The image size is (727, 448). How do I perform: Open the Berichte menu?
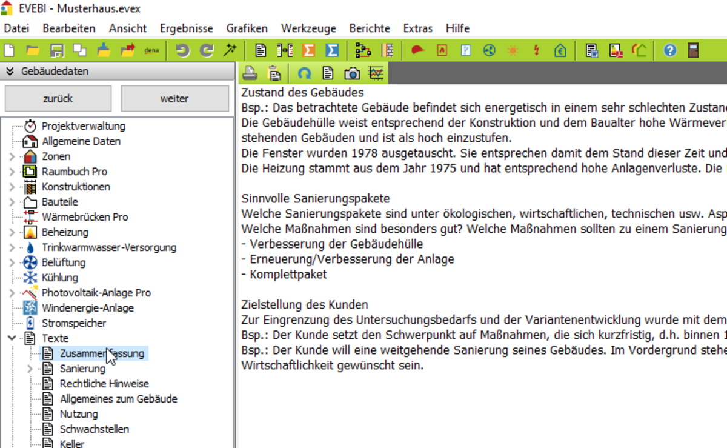click(370, 28)
